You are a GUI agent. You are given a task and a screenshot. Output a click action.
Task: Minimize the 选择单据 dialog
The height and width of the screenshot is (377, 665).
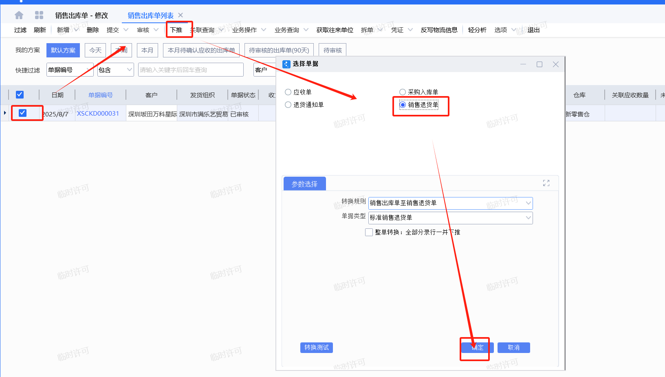(523, 64)
